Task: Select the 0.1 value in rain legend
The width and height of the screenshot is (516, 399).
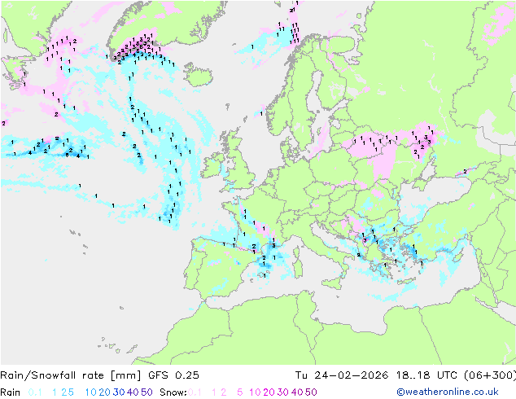Action: [x=35, y=392]
